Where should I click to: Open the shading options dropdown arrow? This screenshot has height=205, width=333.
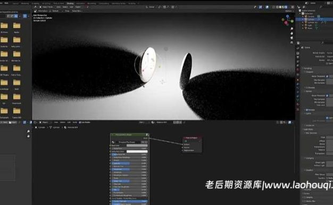289,7
